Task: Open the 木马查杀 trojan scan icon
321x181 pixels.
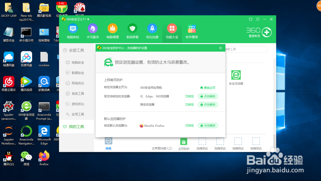Action: pyautogui.click(x=93, y=29)
